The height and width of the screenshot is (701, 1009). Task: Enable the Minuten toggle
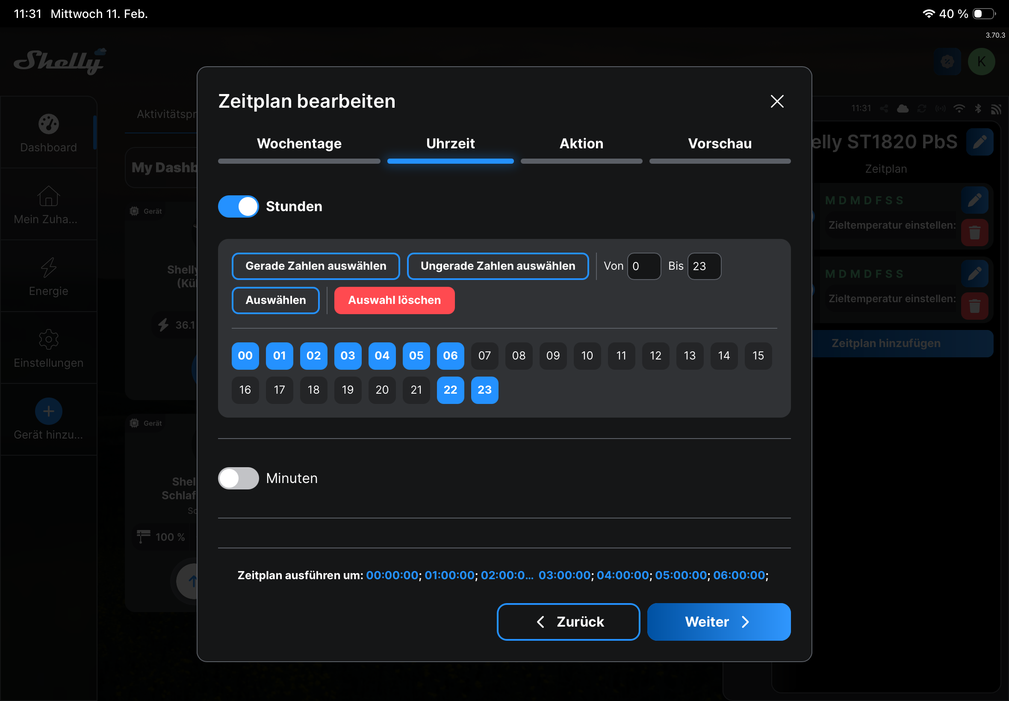238,478
